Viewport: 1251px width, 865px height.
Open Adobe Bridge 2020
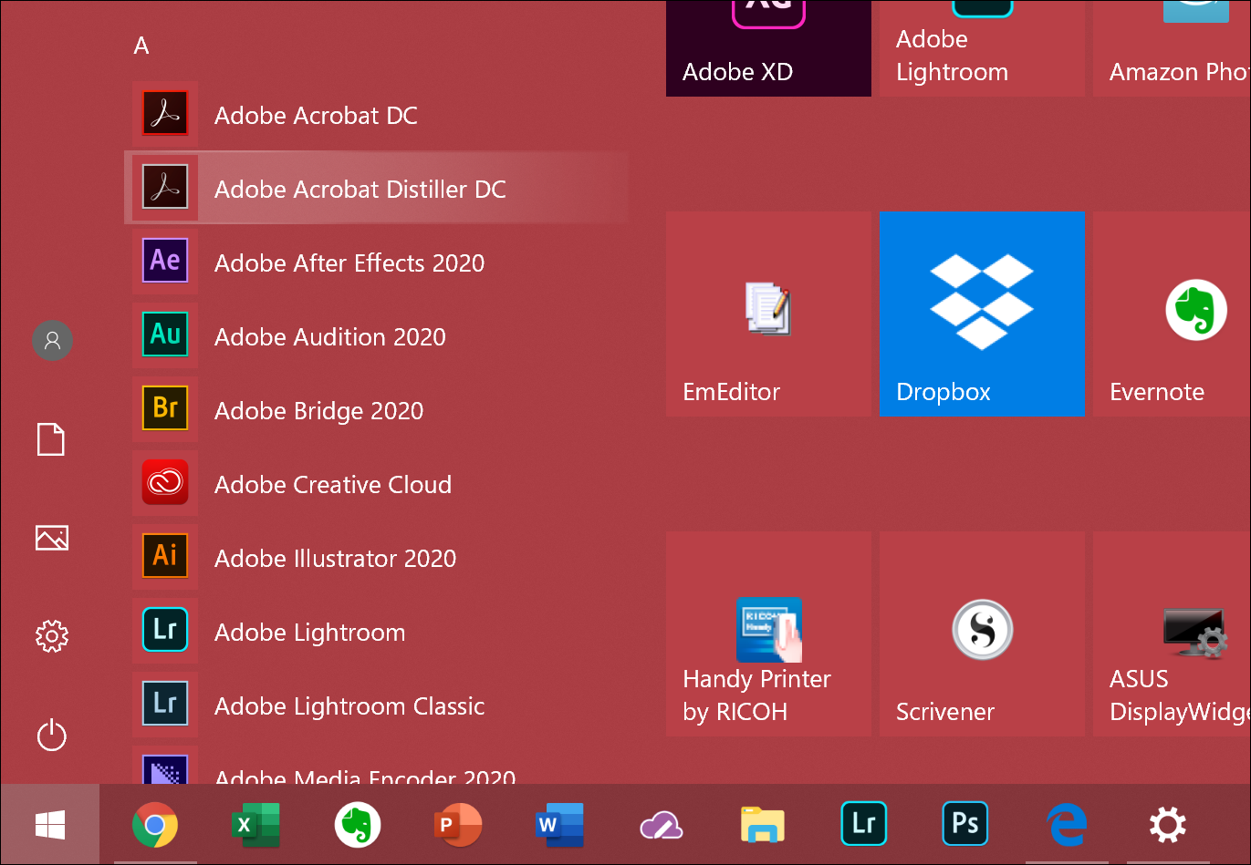(x=376, y=410)
